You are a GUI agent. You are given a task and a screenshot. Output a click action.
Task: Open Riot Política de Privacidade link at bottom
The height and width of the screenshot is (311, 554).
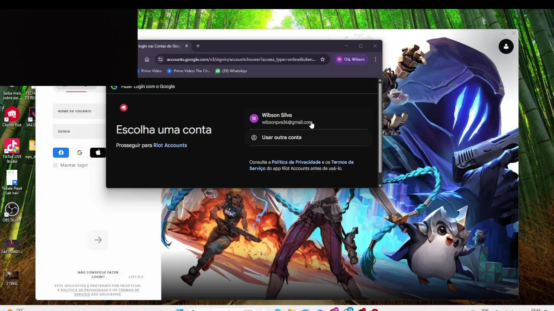tap(84, 290)
